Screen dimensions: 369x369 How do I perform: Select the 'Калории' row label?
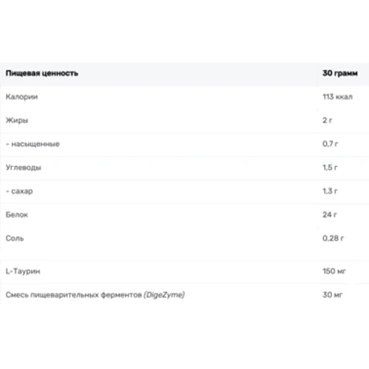click(x=21, y=97)
